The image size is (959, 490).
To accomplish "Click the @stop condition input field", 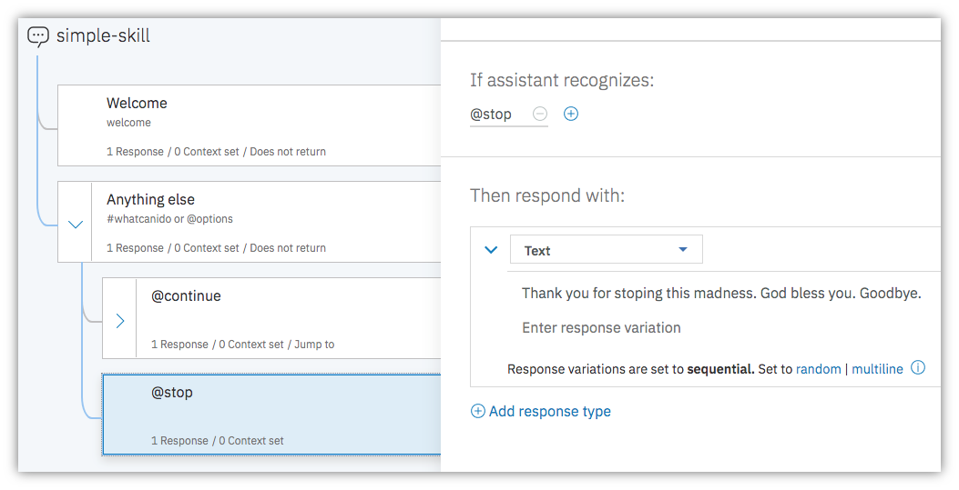I will [497, 115].
